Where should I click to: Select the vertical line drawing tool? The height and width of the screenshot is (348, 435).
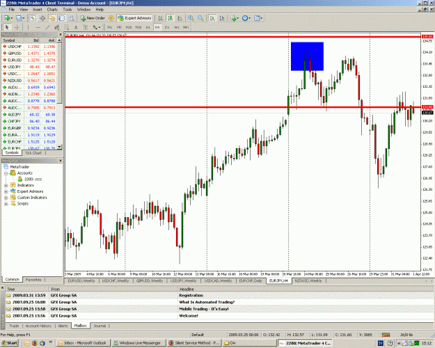pos(28,27)
